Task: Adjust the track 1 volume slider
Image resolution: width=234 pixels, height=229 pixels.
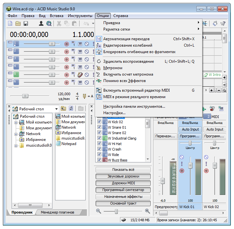Action: point(52,44)
